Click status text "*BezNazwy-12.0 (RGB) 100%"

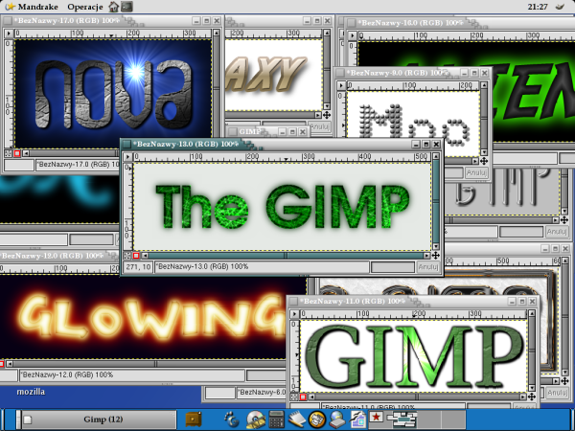tap(66, 374)
